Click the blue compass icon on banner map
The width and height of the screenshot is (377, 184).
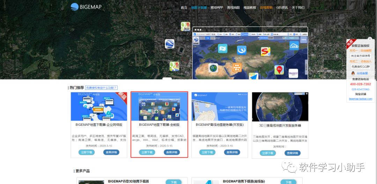tap(242, 51)
